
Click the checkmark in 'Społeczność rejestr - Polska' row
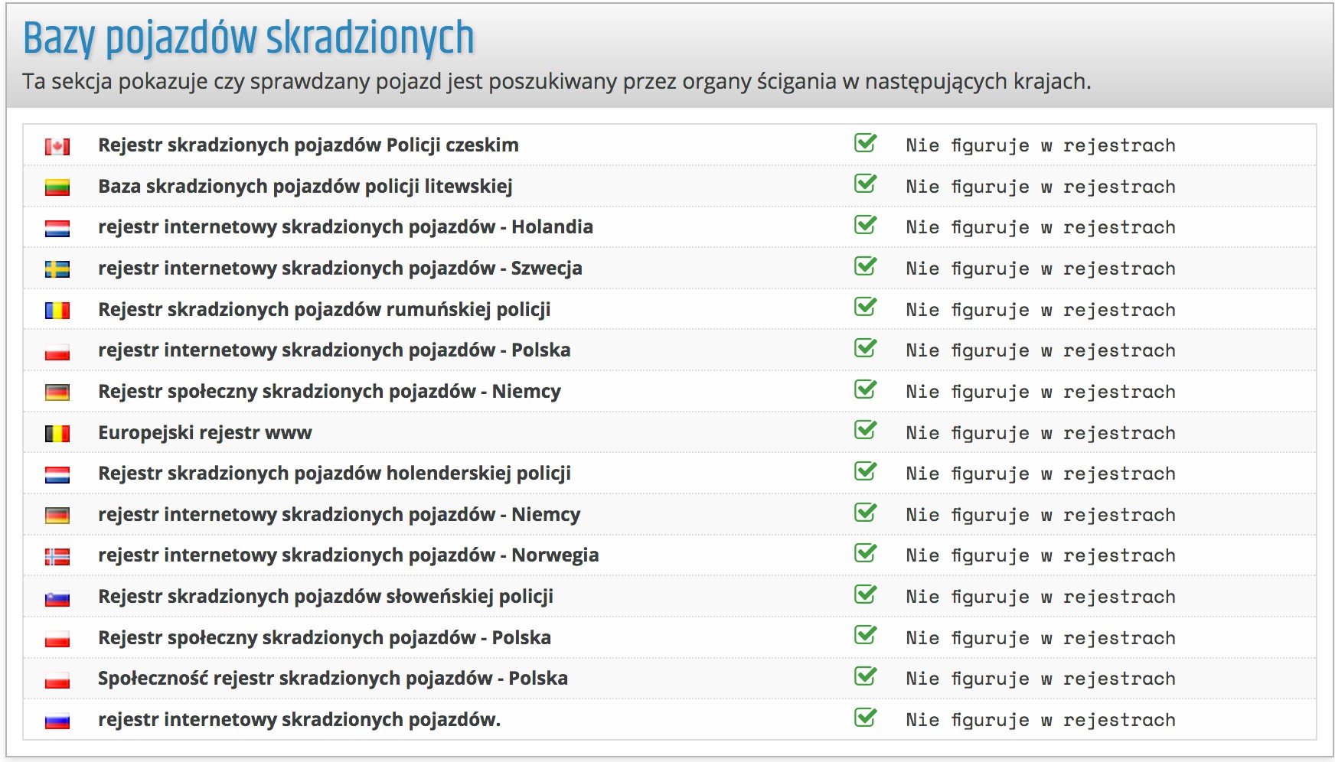coord(866,676)
